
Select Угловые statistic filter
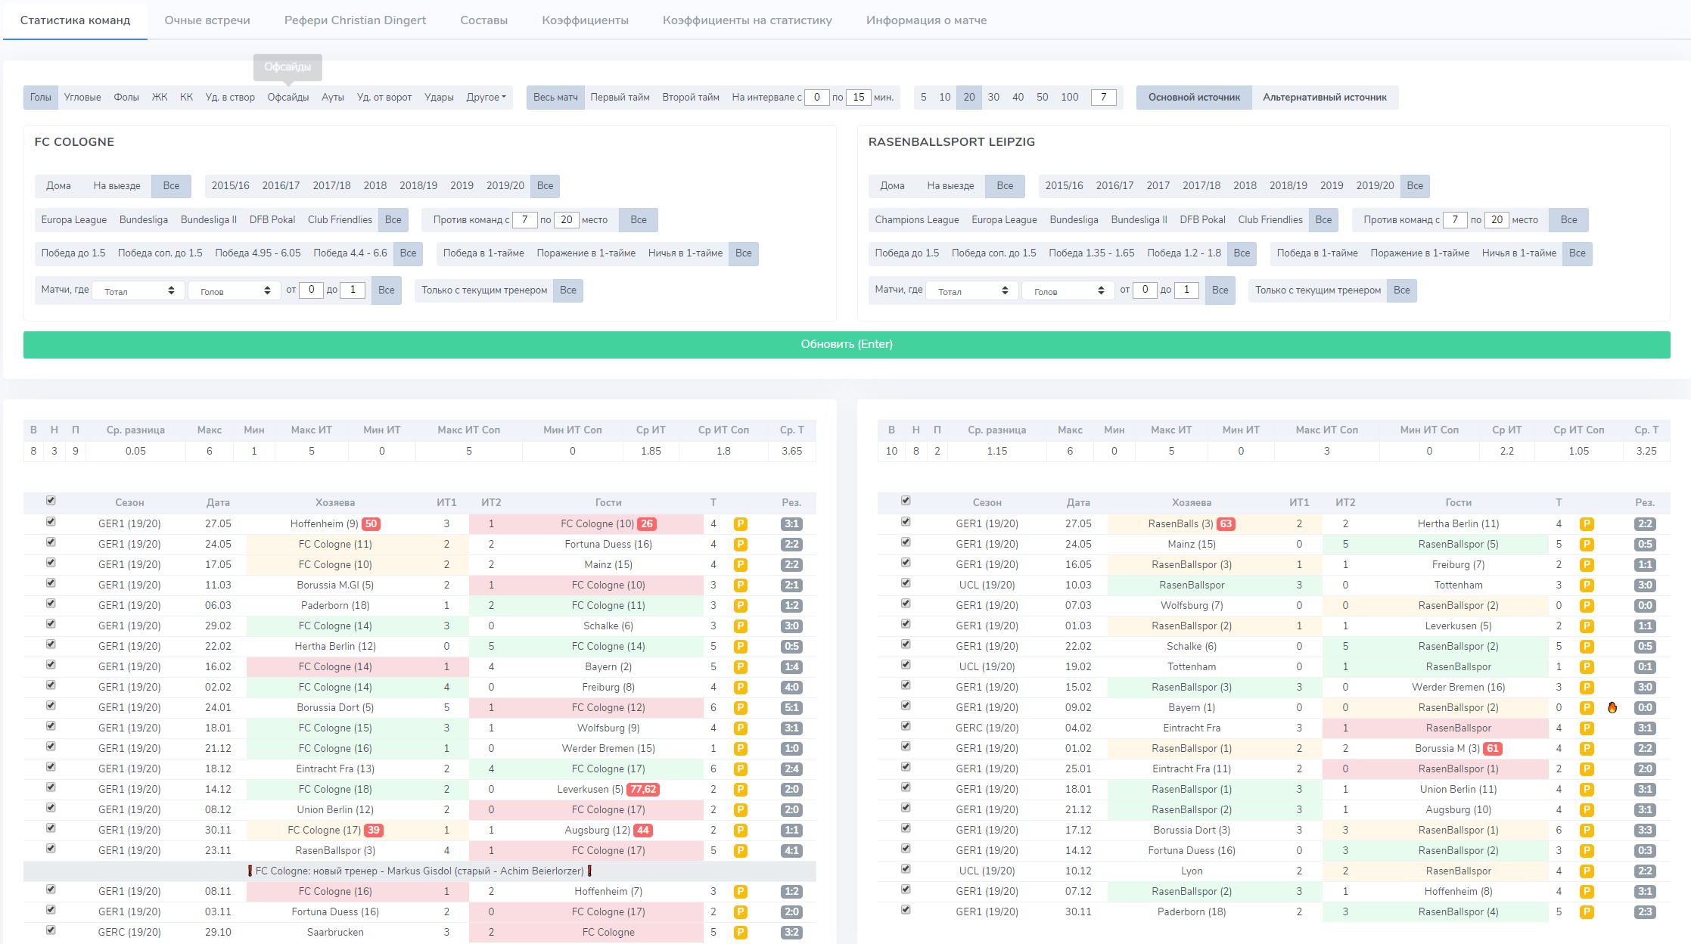[82, 97]
